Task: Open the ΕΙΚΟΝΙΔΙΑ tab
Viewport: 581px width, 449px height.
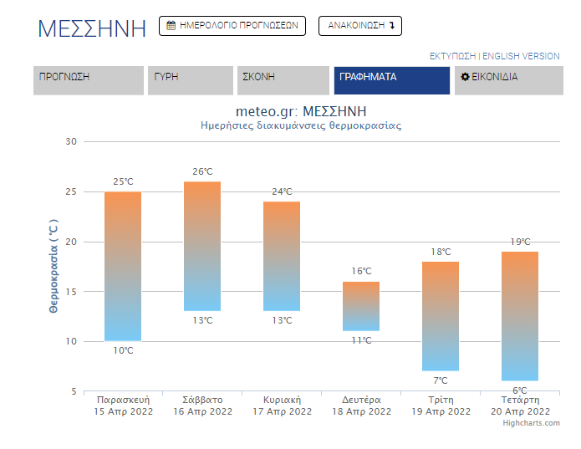Action: [x=509, y=80]
